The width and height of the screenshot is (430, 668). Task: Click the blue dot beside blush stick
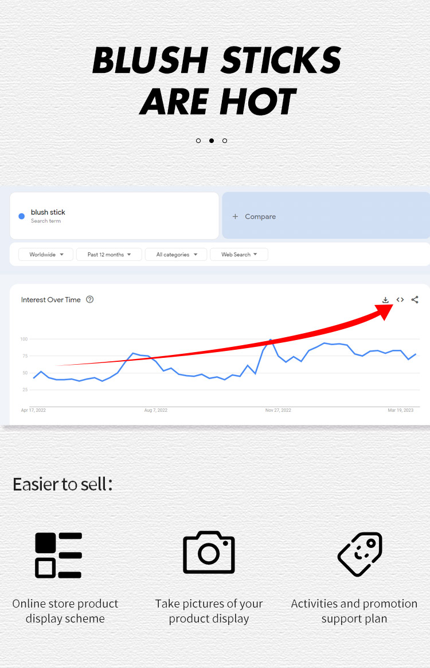point(22,217)
